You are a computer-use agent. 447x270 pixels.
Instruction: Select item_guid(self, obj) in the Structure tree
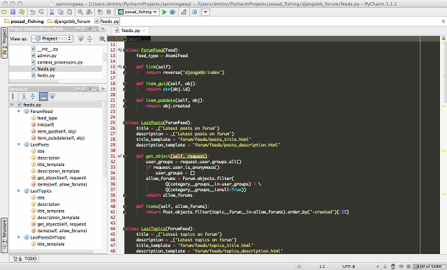[53, 131]
